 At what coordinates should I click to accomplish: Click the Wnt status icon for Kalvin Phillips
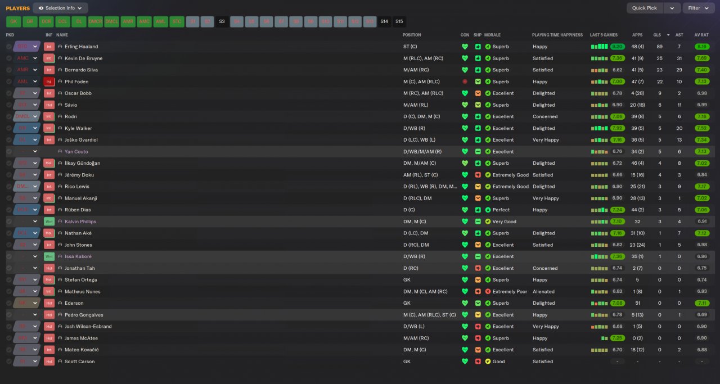click(49, 222)
